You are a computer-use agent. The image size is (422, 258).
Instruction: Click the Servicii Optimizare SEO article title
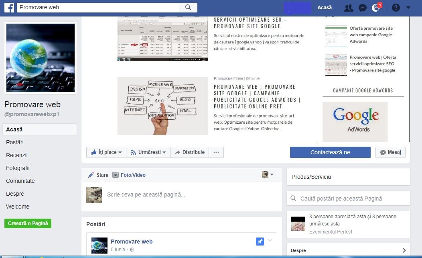pyautogui.click(x=250, y=23)
